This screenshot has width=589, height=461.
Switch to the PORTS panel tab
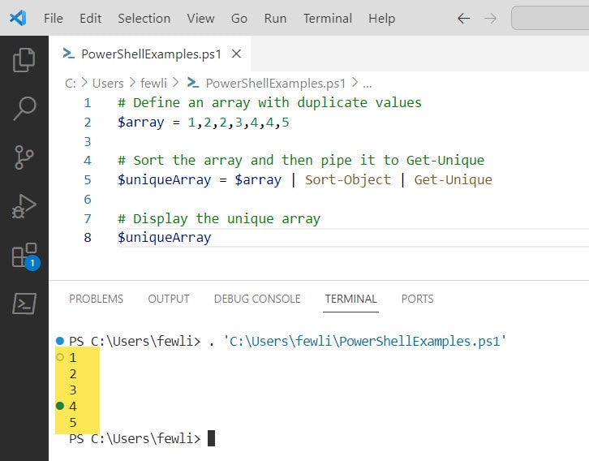[417, 299]
